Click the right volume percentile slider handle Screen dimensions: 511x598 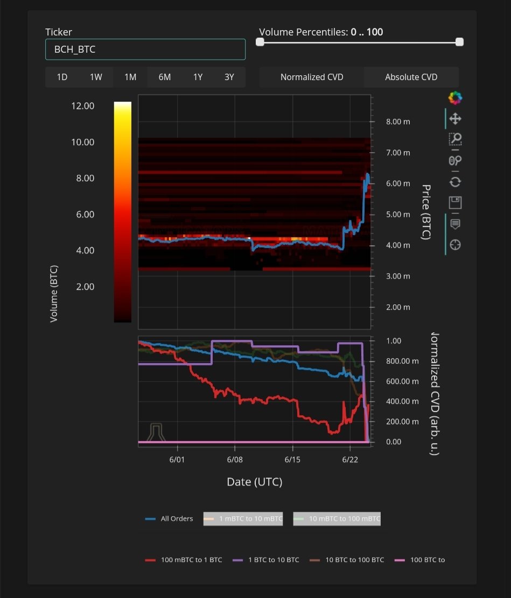point(459,42)
